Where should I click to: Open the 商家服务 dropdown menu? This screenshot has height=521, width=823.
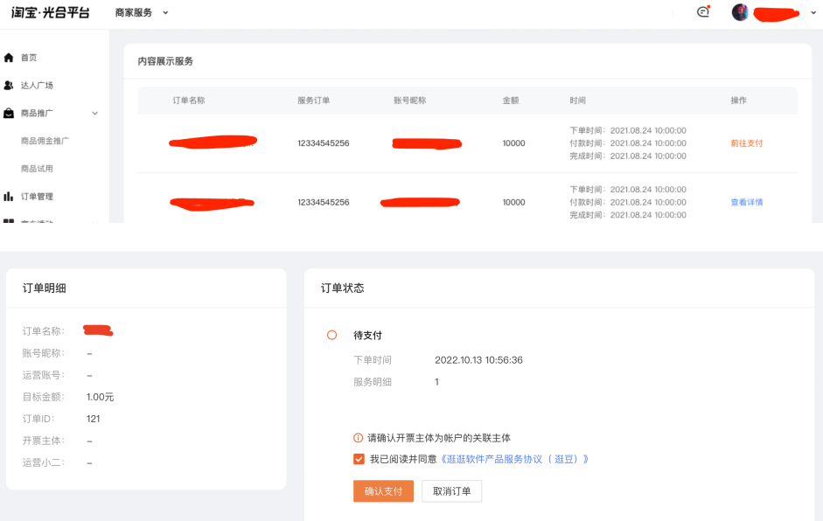(136, 13)
